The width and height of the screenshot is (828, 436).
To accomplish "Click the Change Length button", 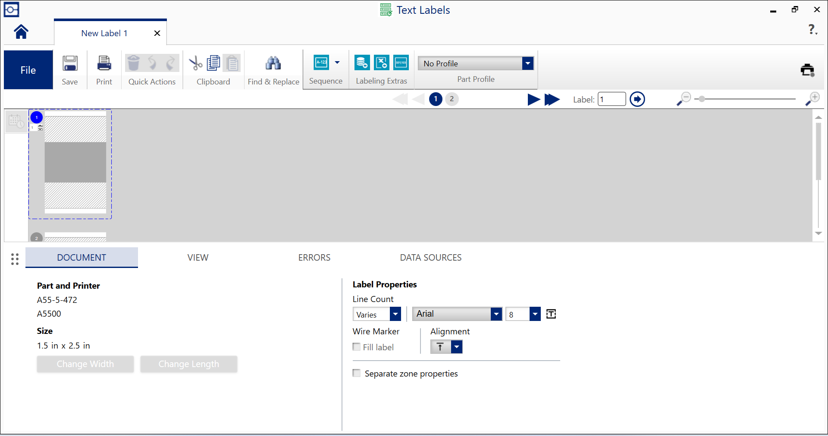I will (x=189, y=364).
